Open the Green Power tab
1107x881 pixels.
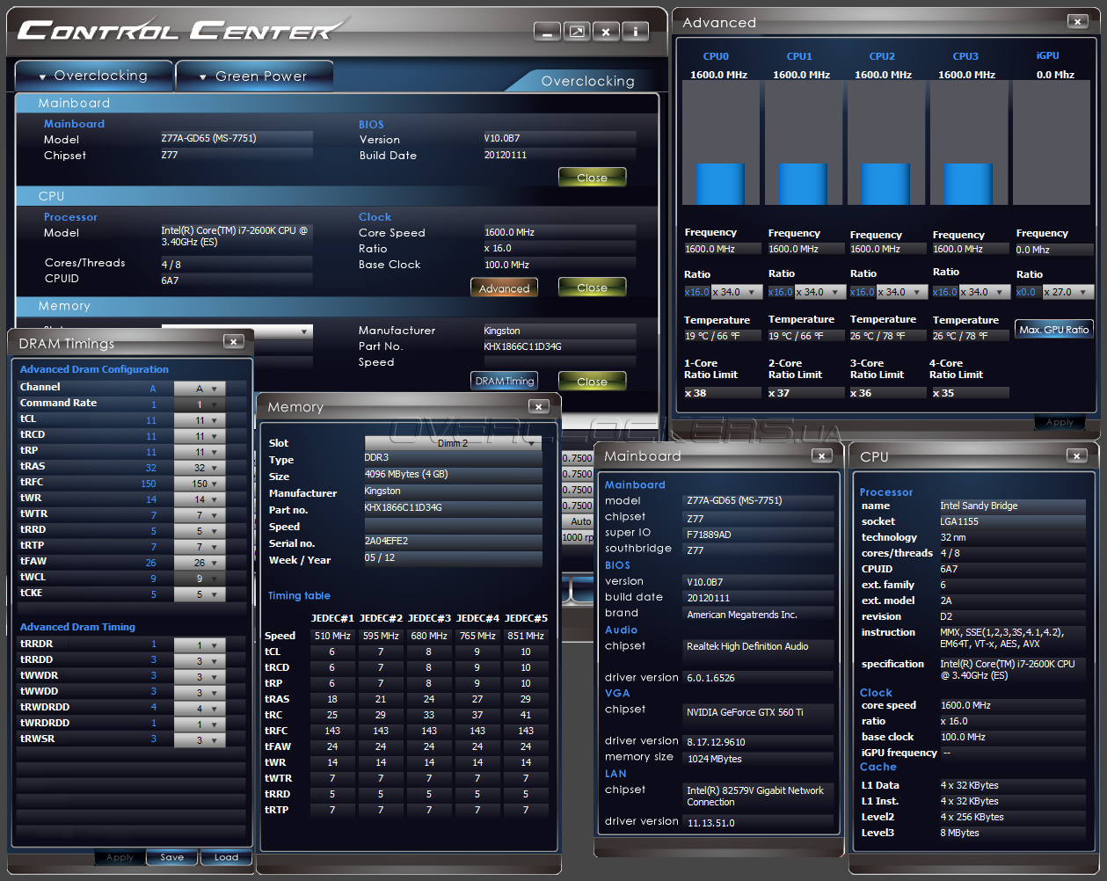pos(254,76)
